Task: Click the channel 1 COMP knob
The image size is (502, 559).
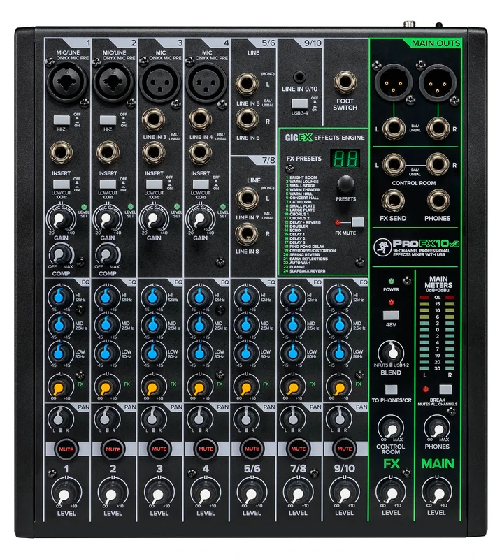Action: pos(59,254)
